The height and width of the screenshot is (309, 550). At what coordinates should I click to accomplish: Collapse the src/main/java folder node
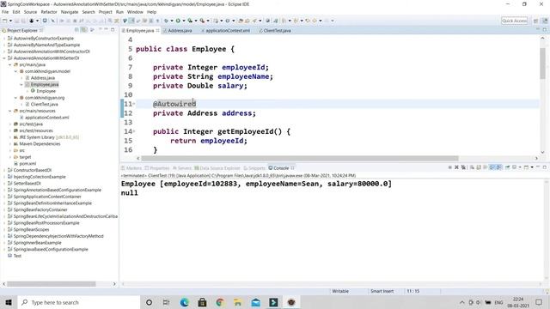pyautogui.click(x=9, y=65)
